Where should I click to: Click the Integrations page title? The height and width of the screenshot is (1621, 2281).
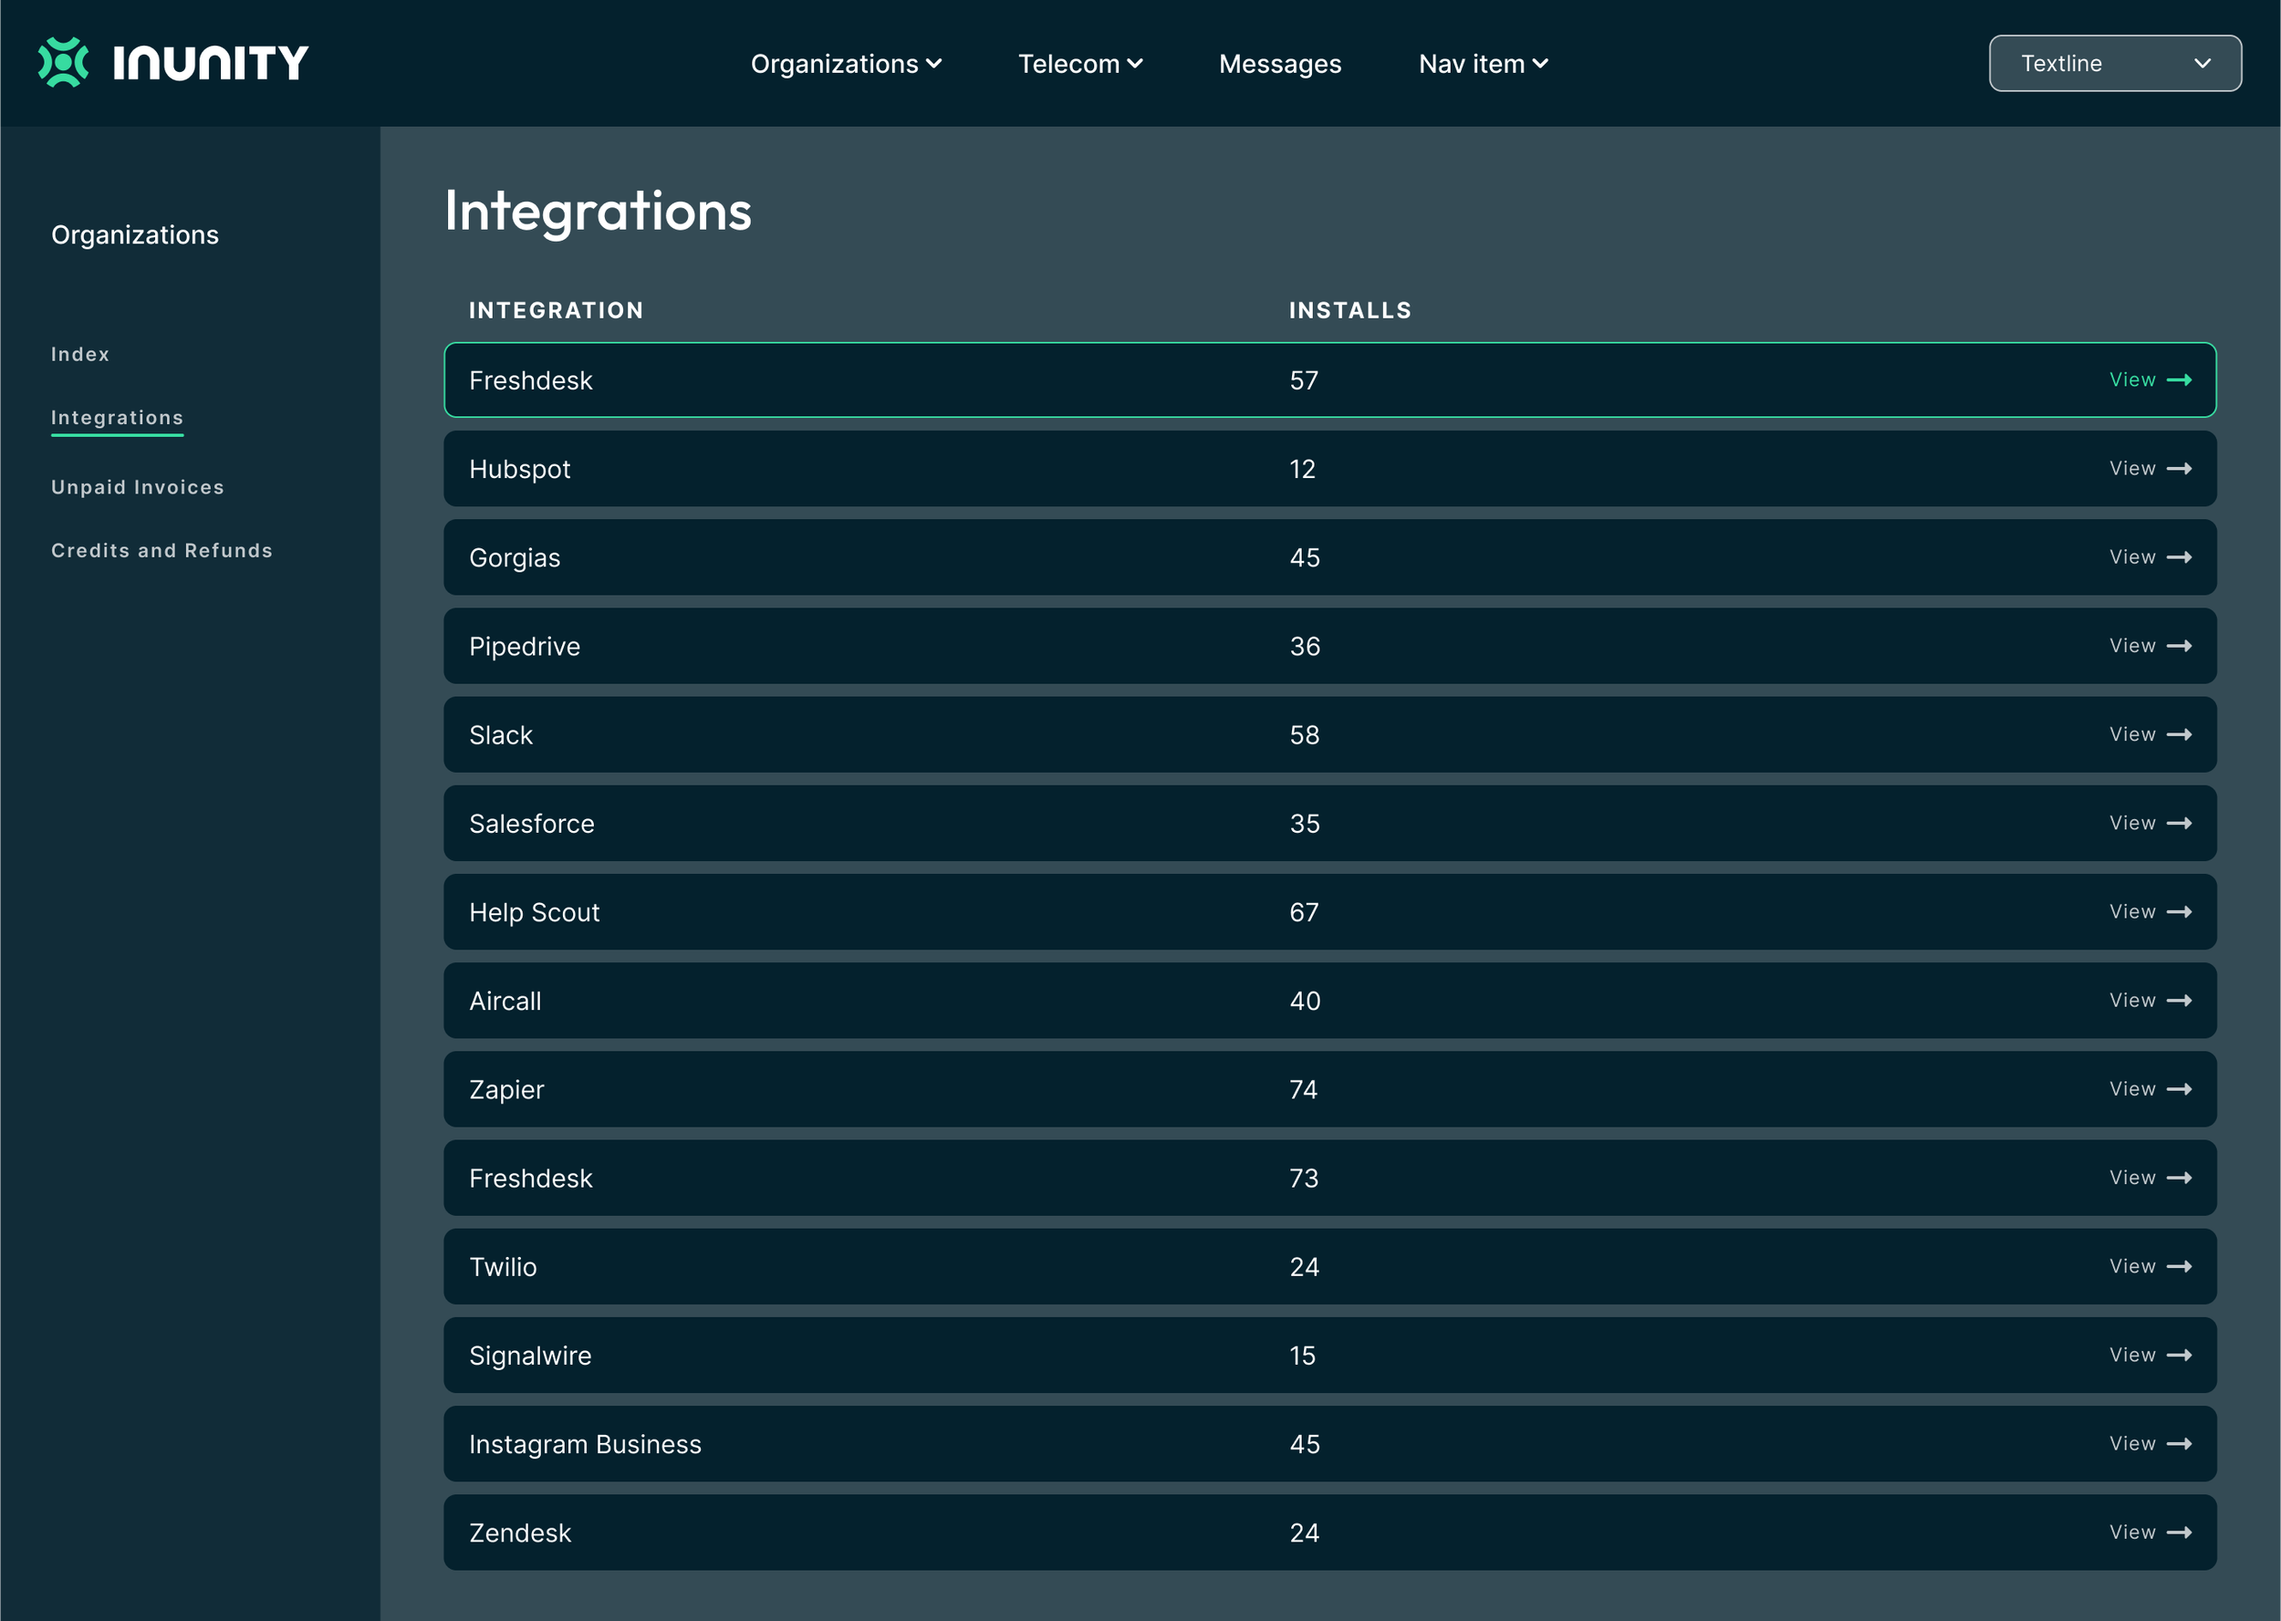[598, 212]
